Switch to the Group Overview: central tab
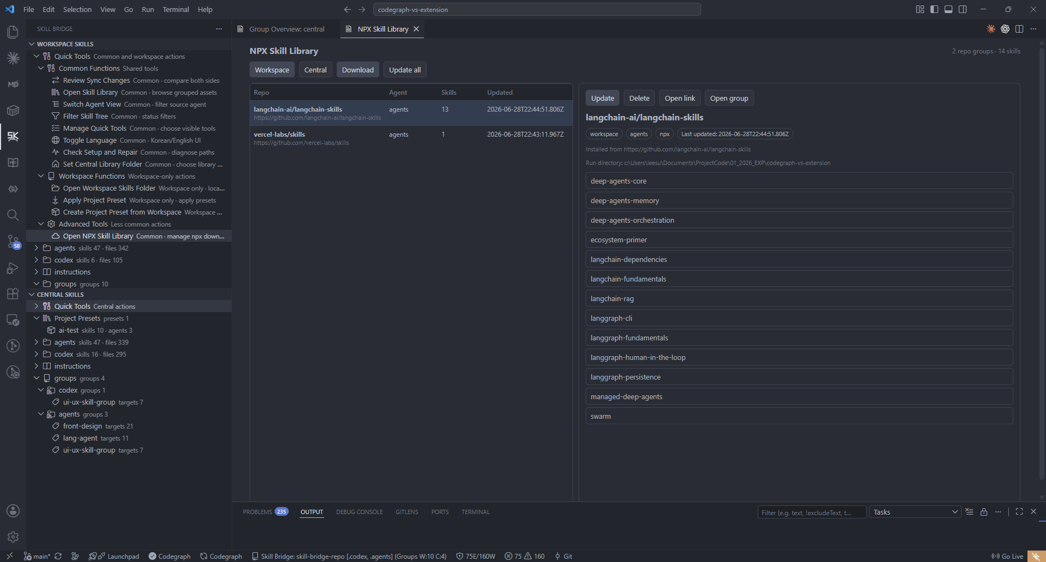1046x562 pixels. tap(287, 29)
